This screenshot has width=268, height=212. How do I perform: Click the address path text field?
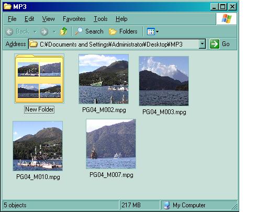(x=114, y=44)
